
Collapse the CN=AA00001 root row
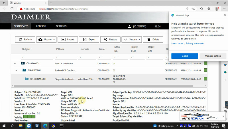(x=15, y=63)
